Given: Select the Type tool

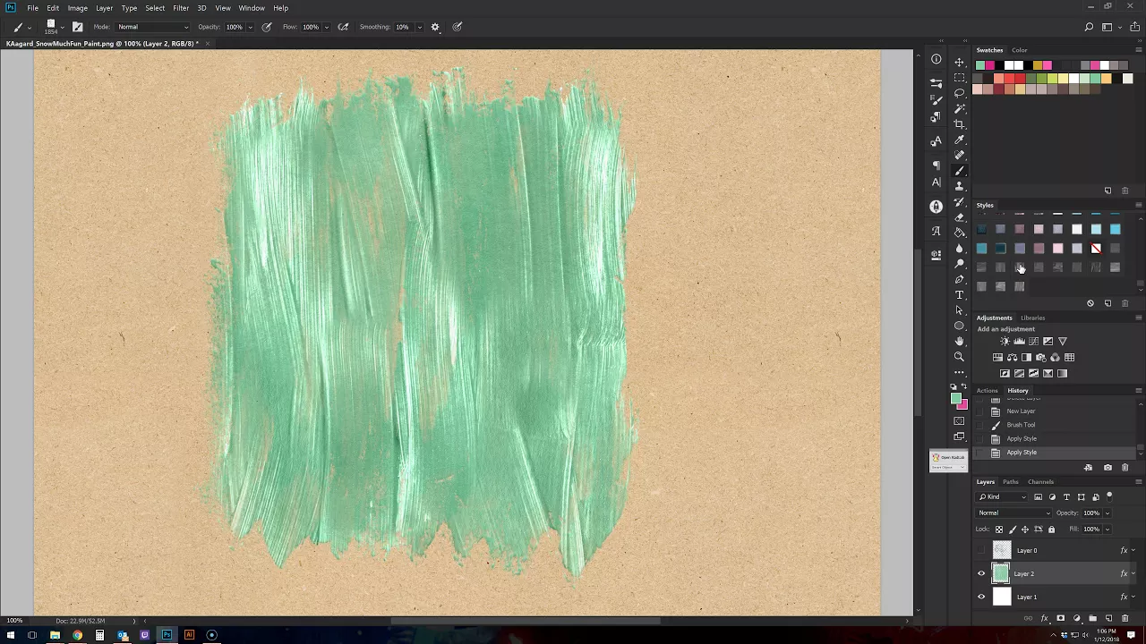Looking at the screenshot, I should click(959, 294).
